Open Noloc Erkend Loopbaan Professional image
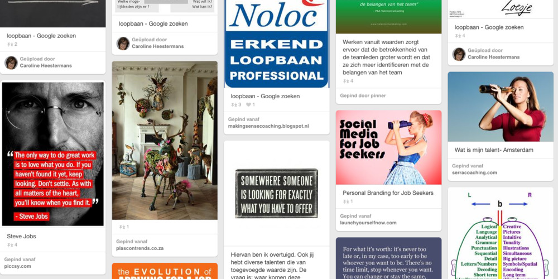 [x=277, y=44]
